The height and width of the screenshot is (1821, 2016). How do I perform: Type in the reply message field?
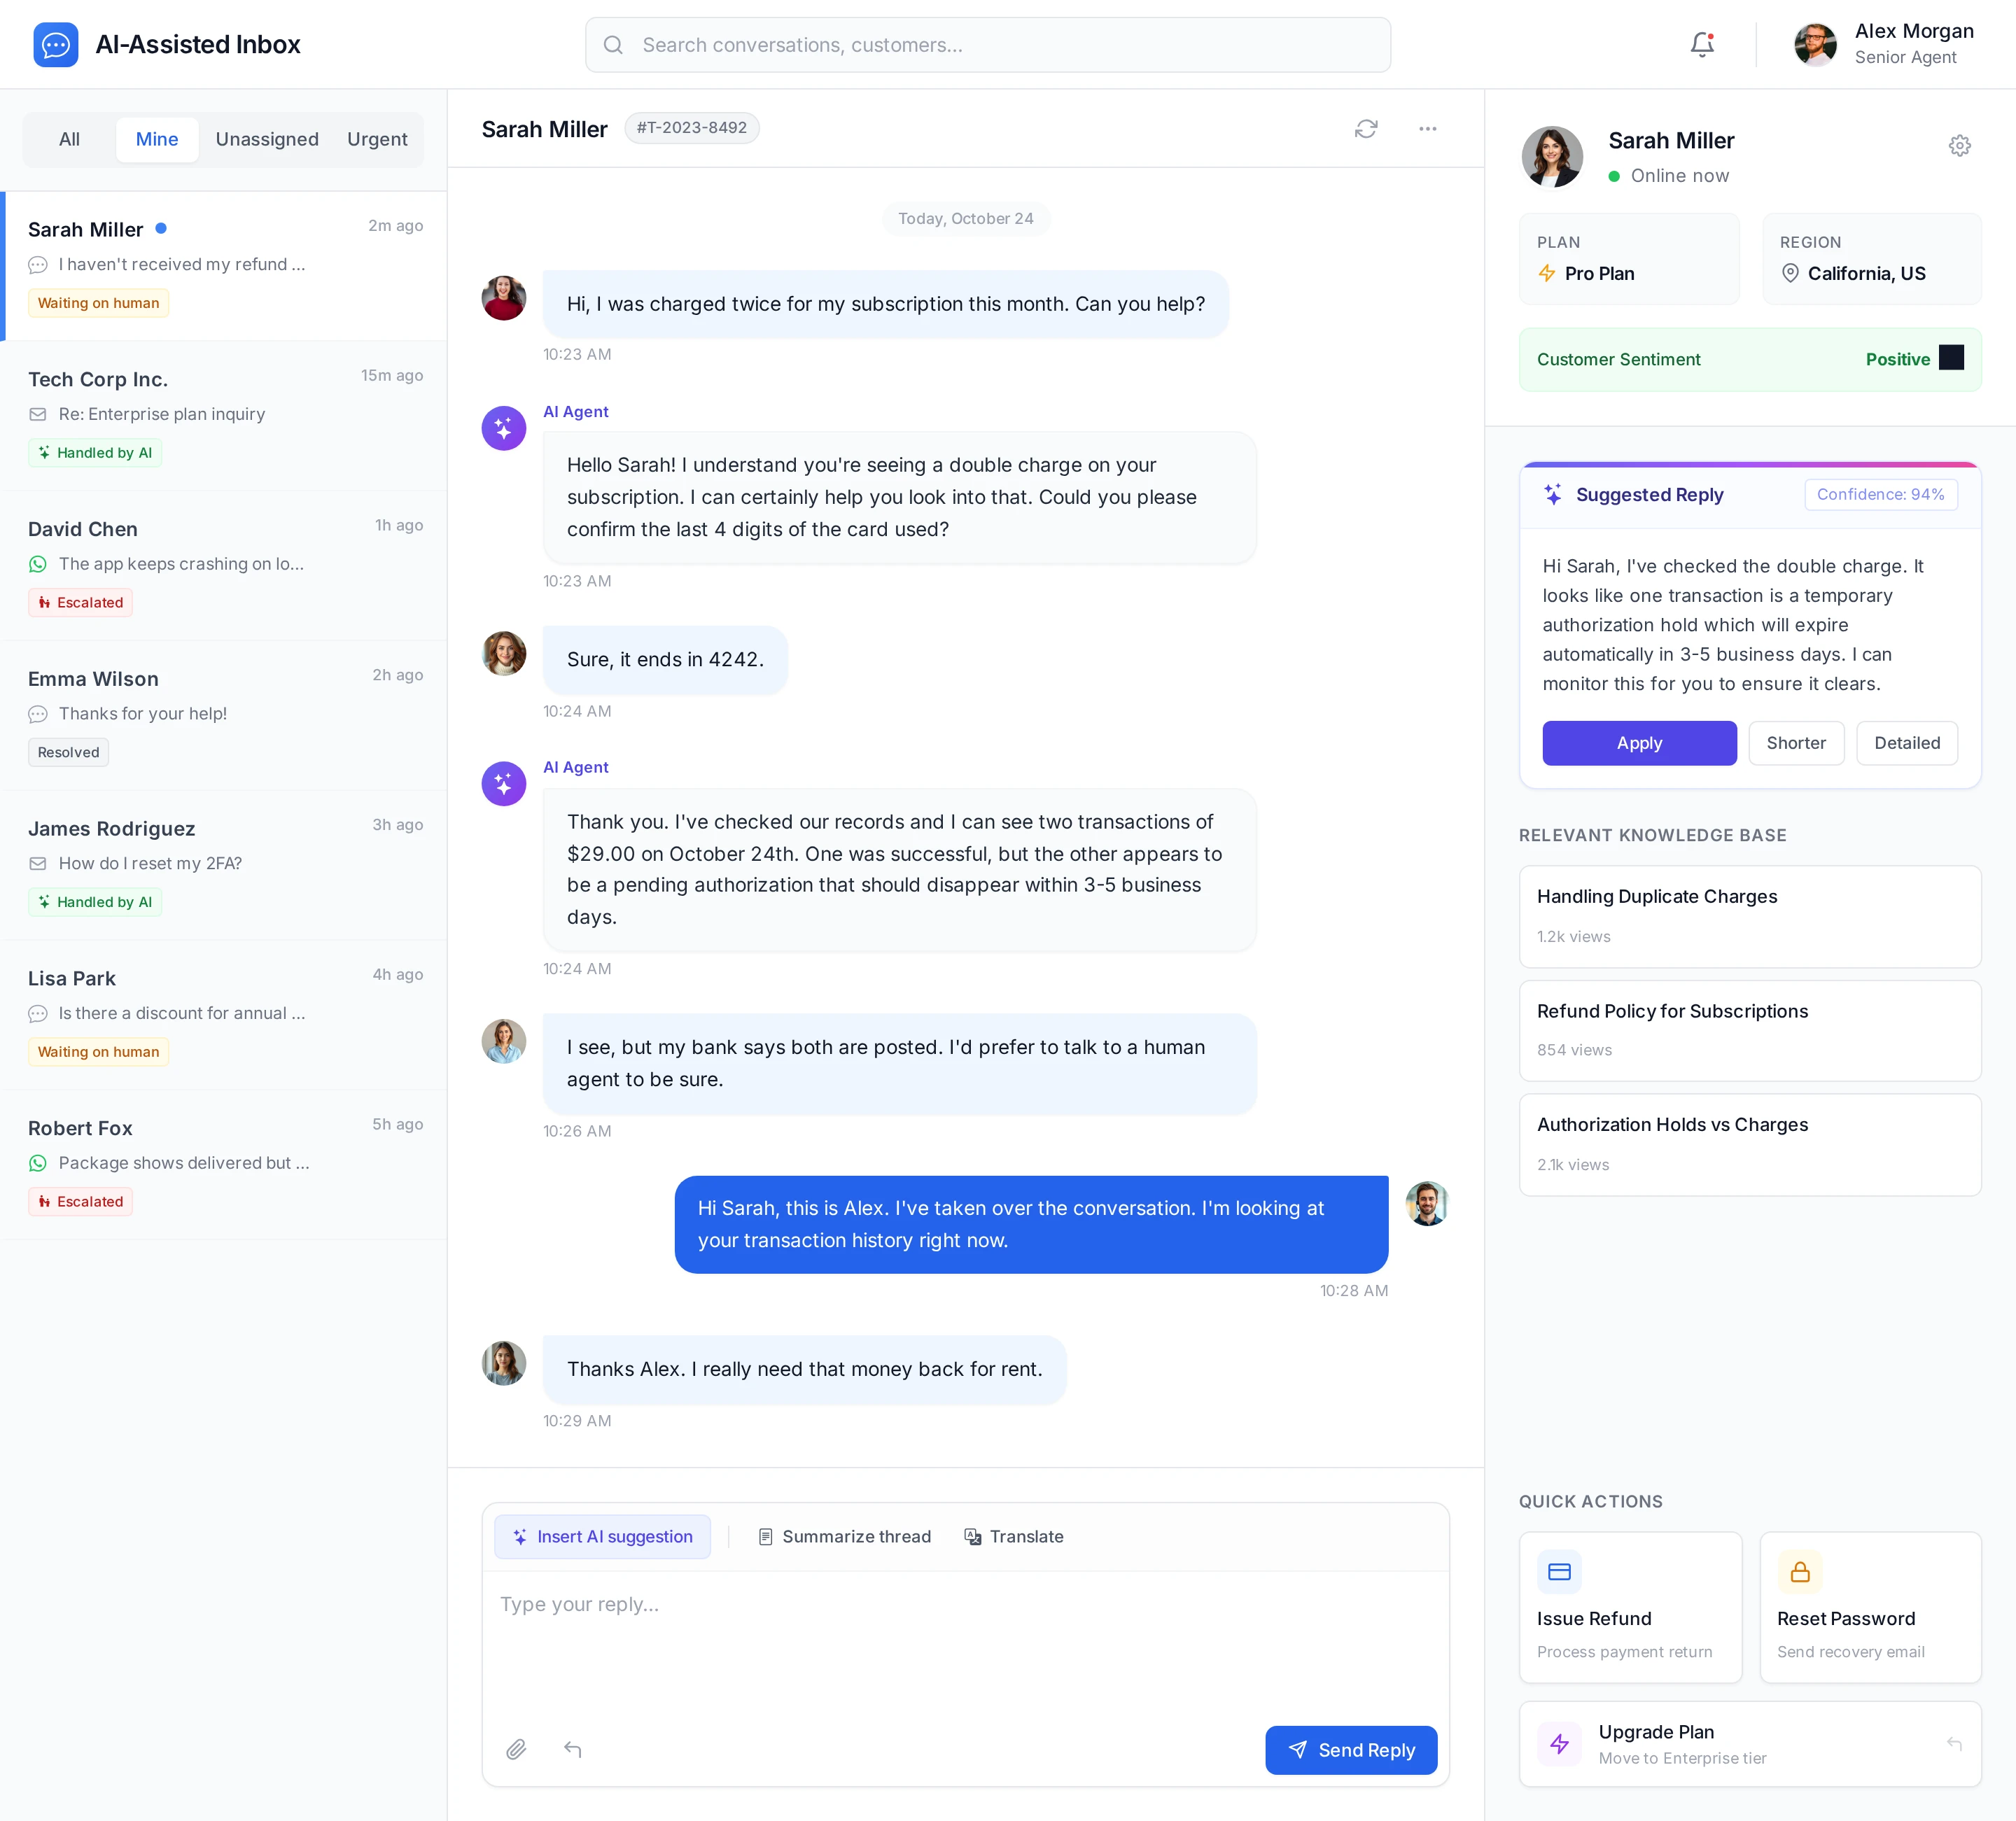tap(965, 1640)
